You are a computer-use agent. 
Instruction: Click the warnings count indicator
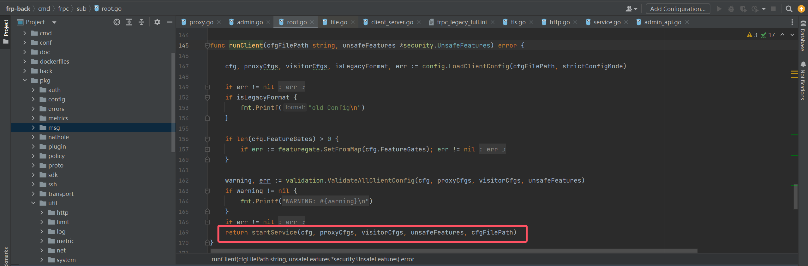(752, 35)
